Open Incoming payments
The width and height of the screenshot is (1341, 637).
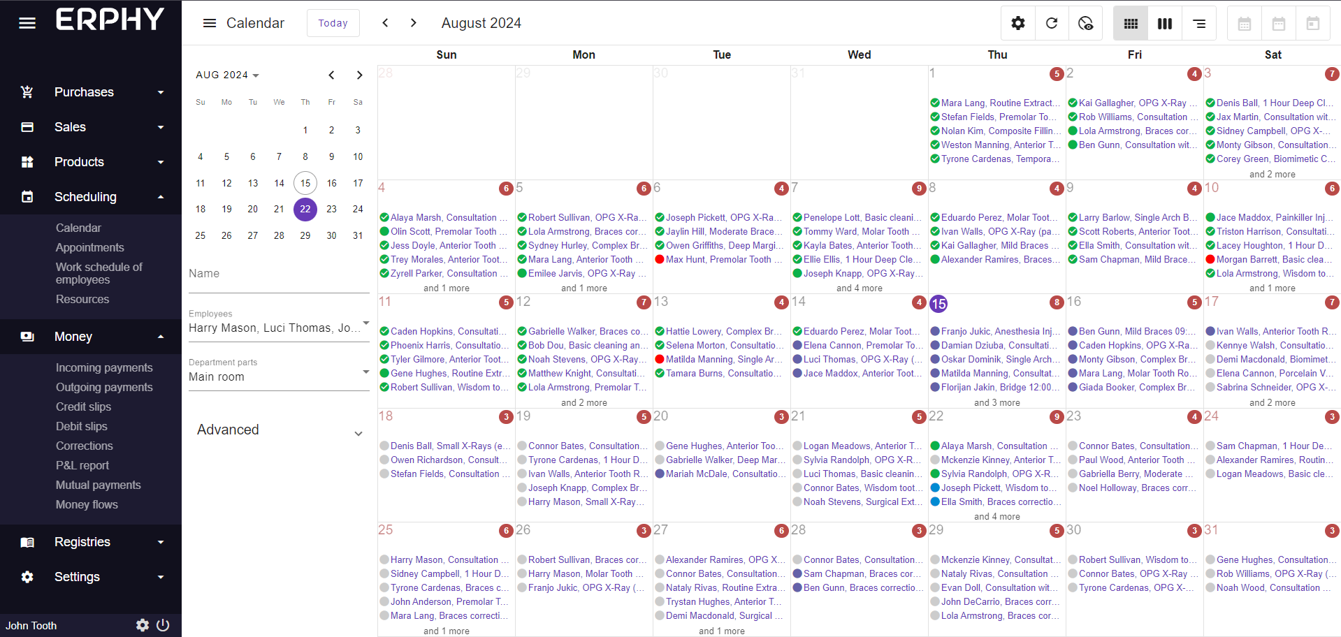(104, 367)
